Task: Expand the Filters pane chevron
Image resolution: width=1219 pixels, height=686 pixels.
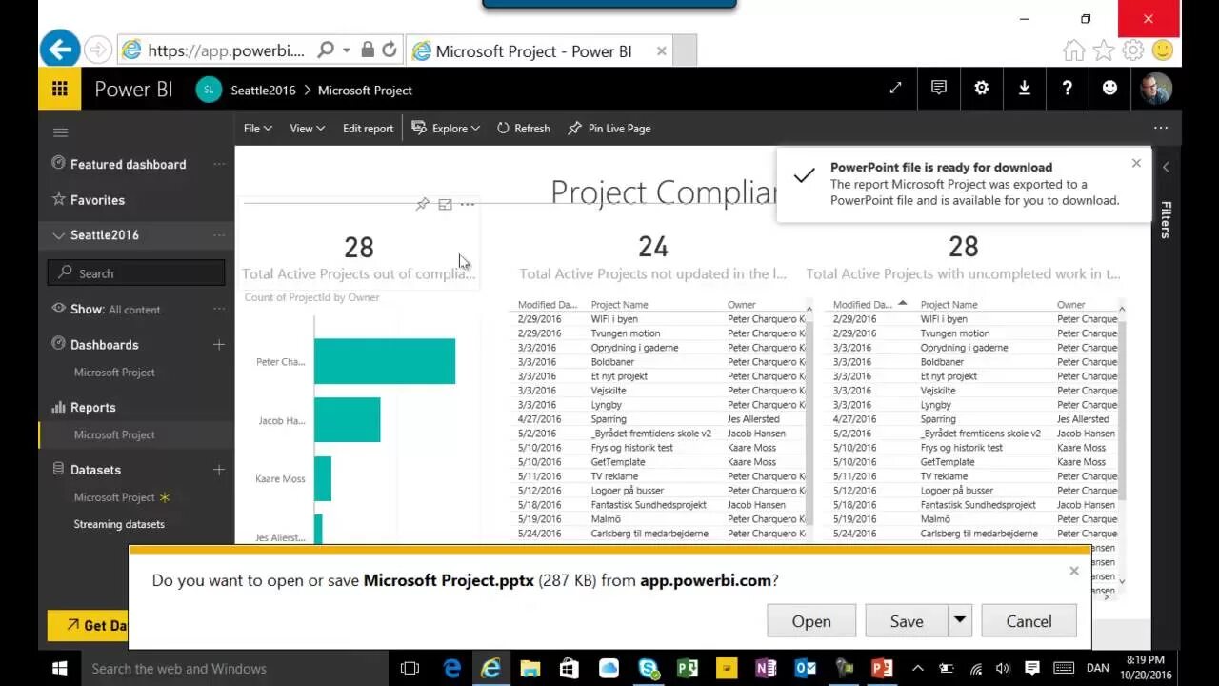Action: tap(1166, 167)
